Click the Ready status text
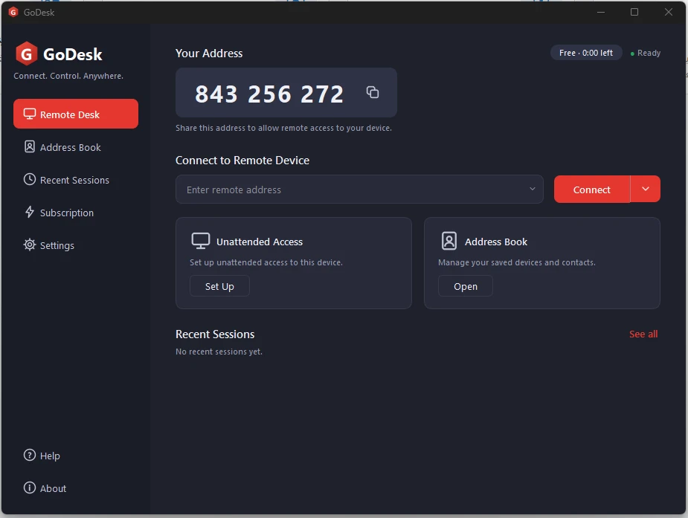688x518 pixels. (649, 53)
